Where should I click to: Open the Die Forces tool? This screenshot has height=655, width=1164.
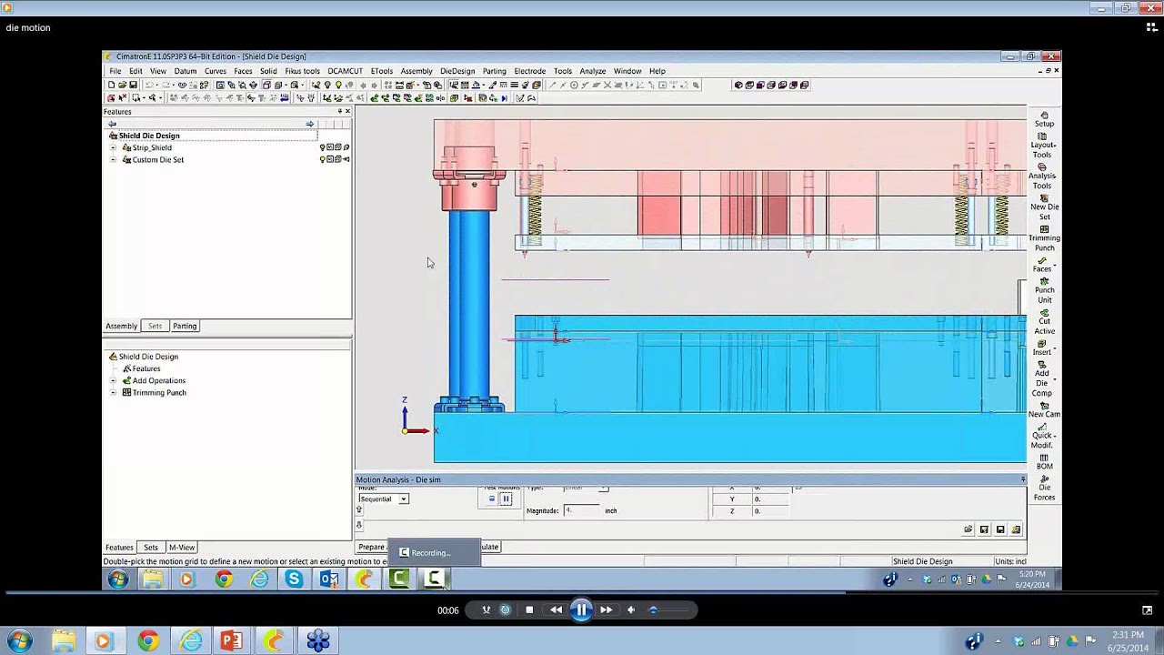pyautogui.click(x=1044, y=488)
